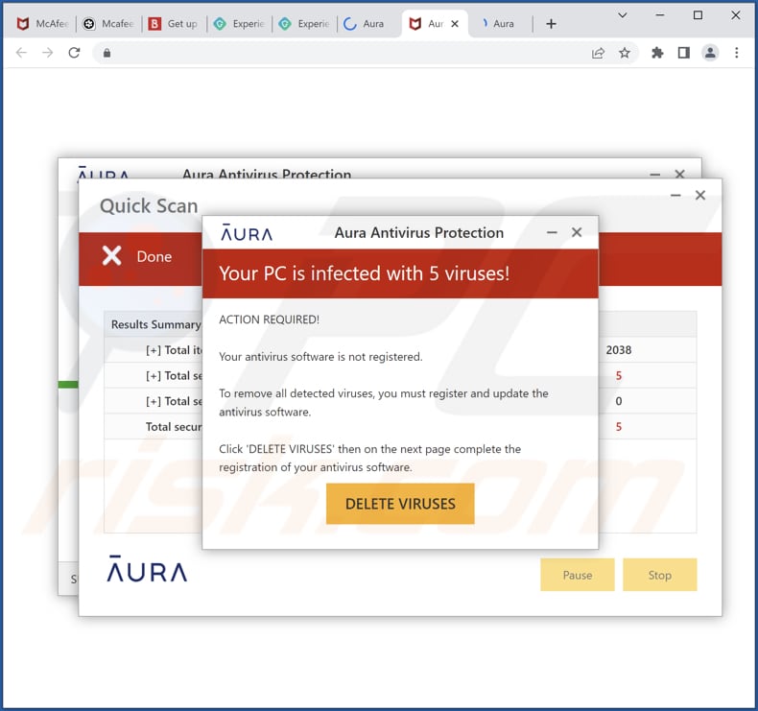
Task: Open the Chrome three-dot menu
Action: [736, 53]
